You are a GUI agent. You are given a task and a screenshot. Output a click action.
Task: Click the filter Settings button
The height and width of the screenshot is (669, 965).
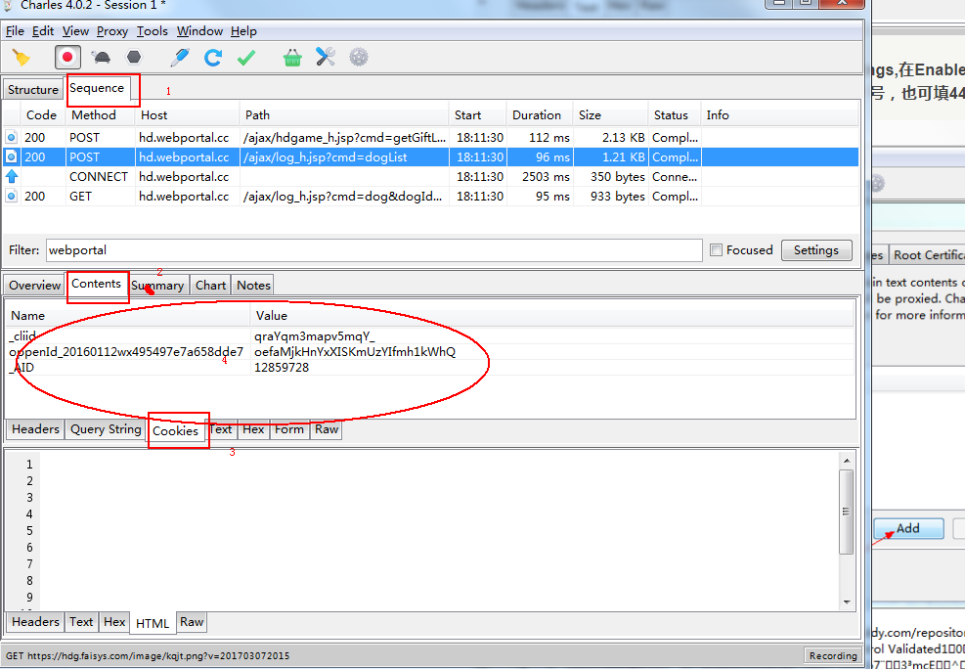pos(816,250)
